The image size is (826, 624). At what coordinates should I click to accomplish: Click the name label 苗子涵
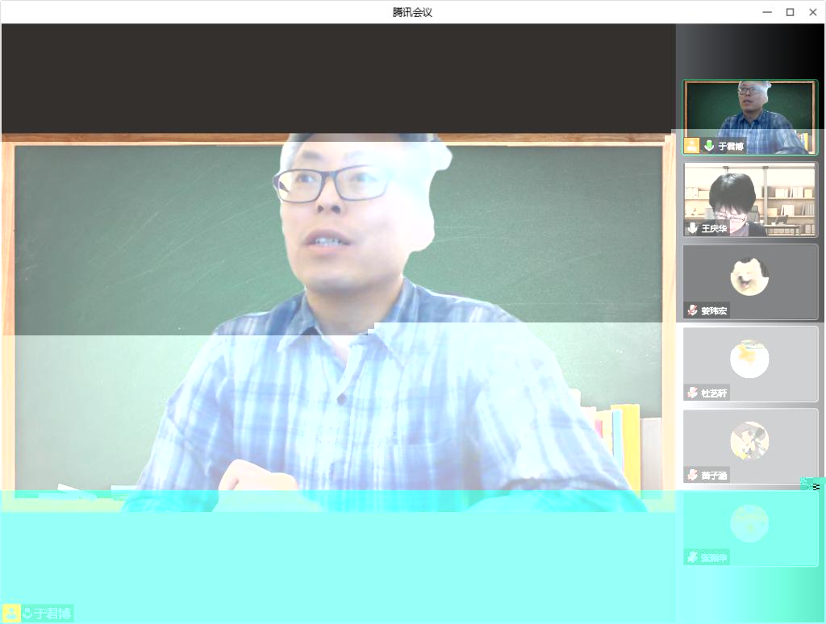(714, 476)
